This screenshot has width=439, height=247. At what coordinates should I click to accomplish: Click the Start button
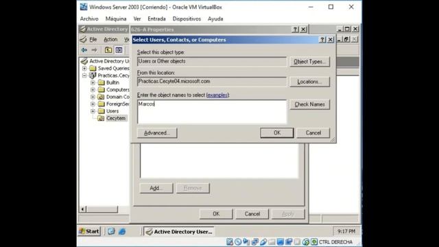pyautogui.click(x=89, y=231)
